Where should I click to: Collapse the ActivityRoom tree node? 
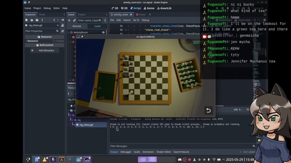click(x=69, y=32)
